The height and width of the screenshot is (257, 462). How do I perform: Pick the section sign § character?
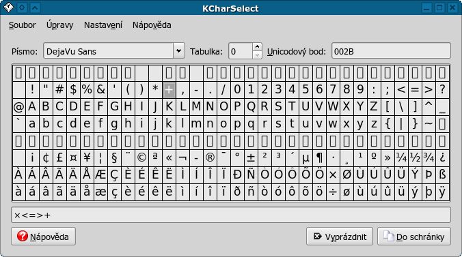pyautogui.click(x=114, y=158)
